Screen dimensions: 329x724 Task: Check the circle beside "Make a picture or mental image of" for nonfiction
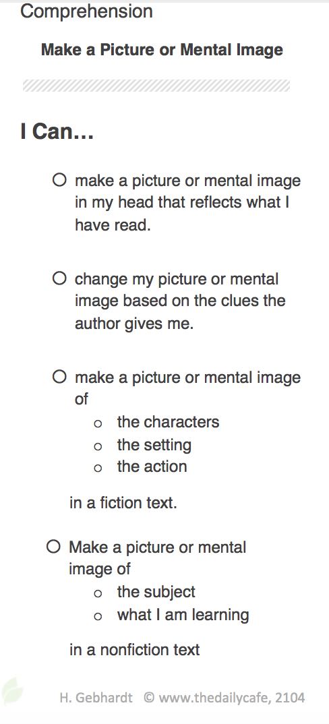coord(54,547)
